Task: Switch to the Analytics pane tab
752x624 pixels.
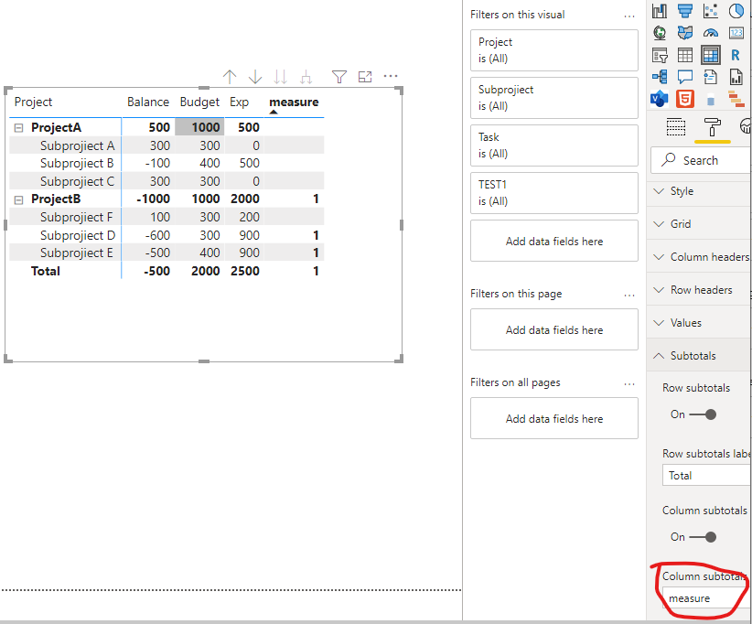Action: pyautogui.click(x=746, y=126)
